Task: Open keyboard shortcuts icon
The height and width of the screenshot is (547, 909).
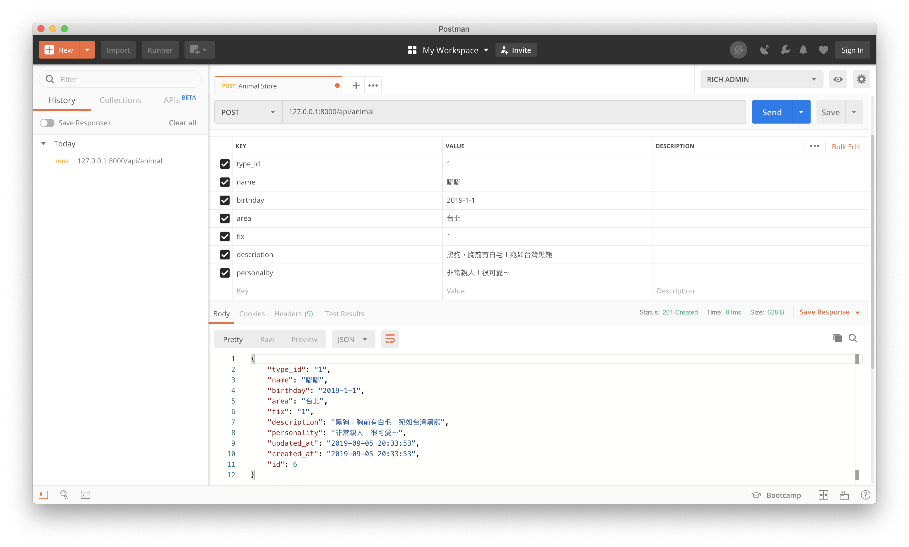Action: point(844,495)
